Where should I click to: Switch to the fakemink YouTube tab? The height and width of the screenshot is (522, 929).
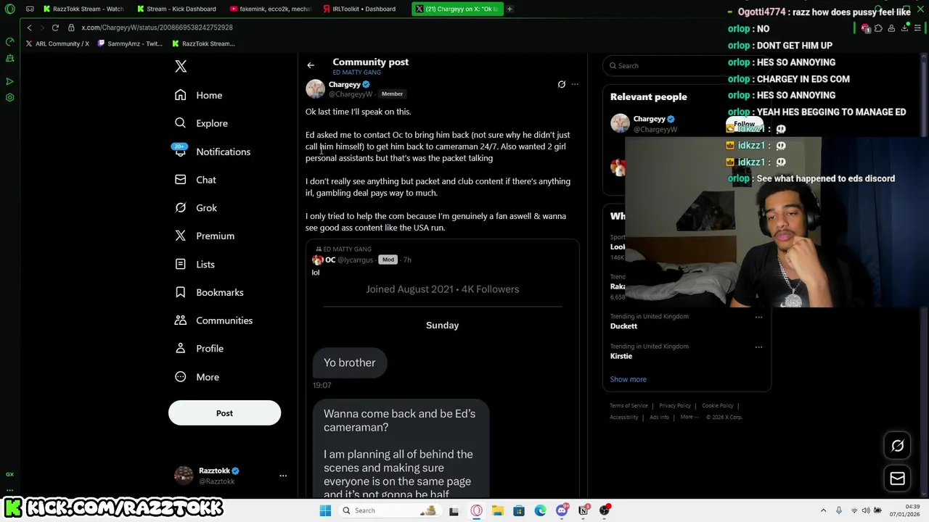270,9
